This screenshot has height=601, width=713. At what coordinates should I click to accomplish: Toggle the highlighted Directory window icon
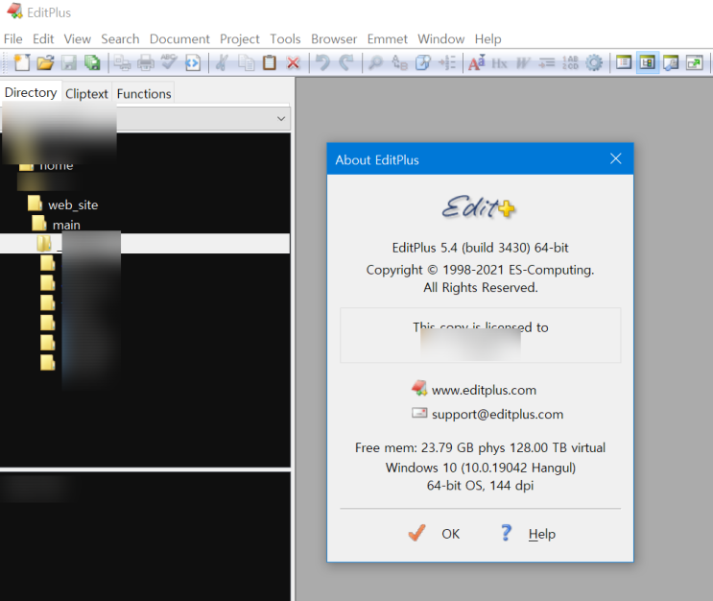point(647,62)
